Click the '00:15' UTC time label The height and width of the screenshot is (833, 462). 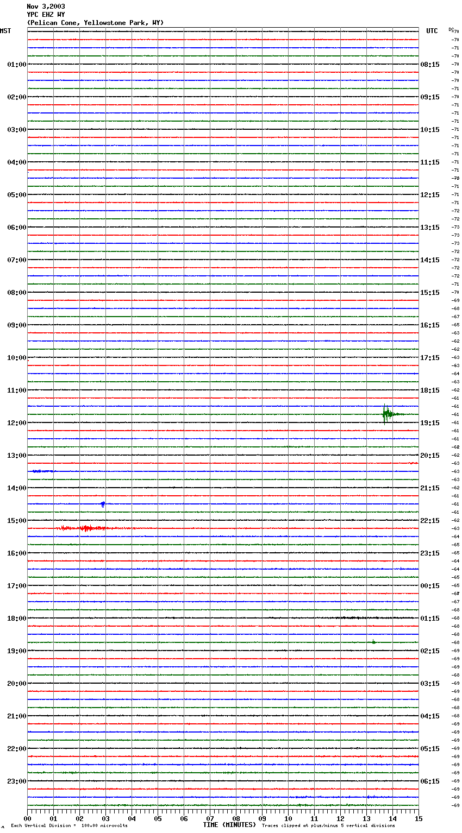click(x=430, y=586)
